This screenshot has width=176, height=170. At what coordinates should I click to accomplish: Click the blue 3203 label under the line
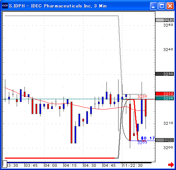(142, 143)
